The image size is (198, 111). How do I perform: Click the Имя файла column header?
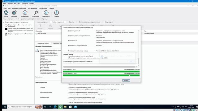click(x=39, y=31)
